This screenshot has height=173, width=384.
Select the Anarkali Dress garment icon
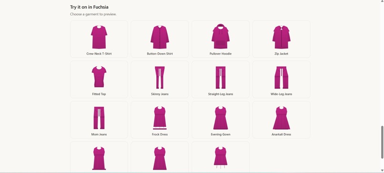pyautogui.click(x=281, y=118)
